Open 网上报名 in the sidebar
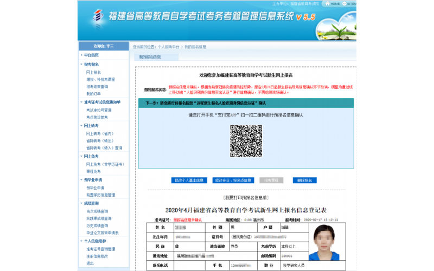The width and height of the screenshot is (434, 271). click(93, 73)
